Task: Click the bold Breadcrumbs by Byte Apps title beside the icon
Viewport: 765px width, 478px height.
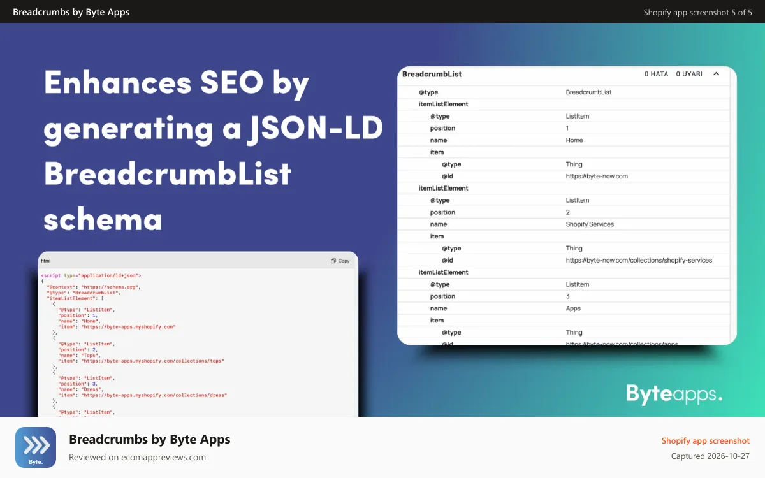Action: point(150,439)
